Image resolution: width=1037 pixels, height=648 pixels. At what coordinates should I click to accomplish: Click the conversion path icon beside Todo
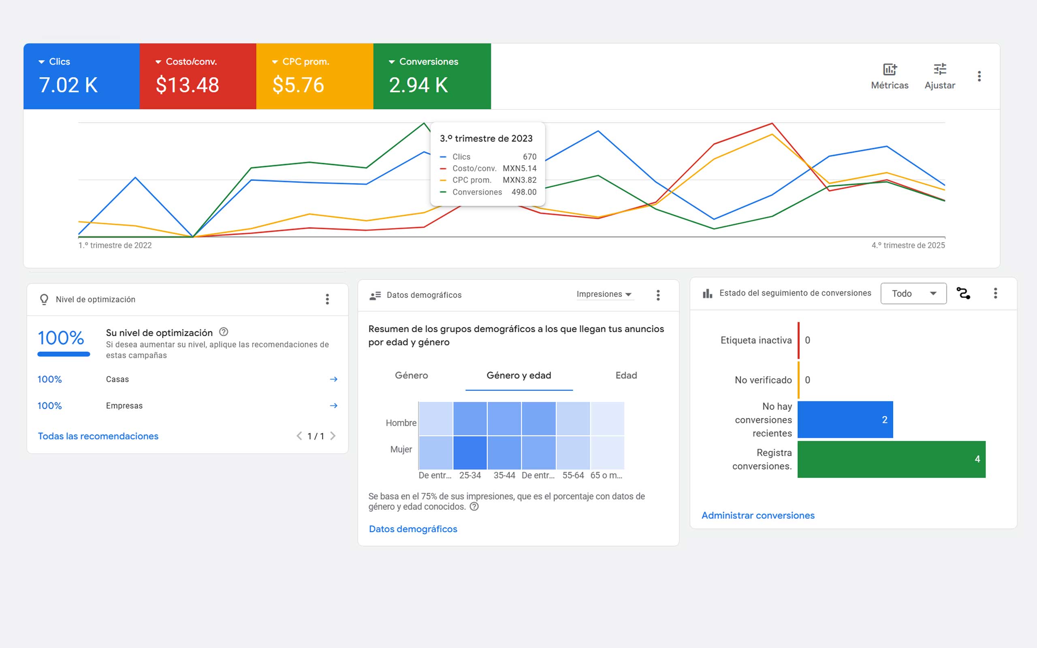click(963, 294)
